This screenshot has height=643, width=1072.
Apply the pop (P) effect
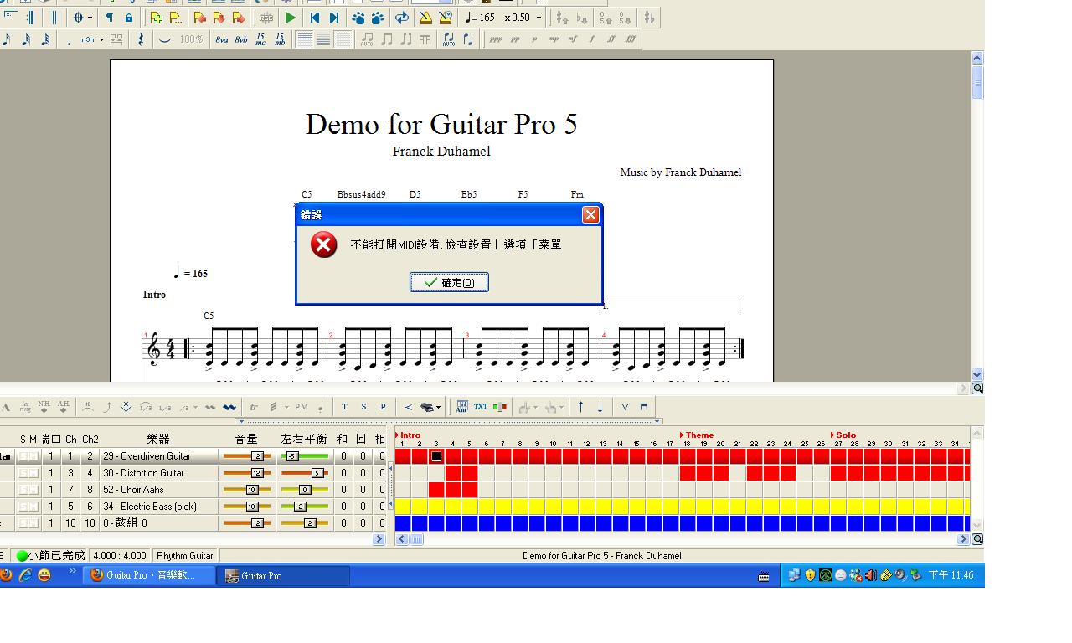pos(383,407)
